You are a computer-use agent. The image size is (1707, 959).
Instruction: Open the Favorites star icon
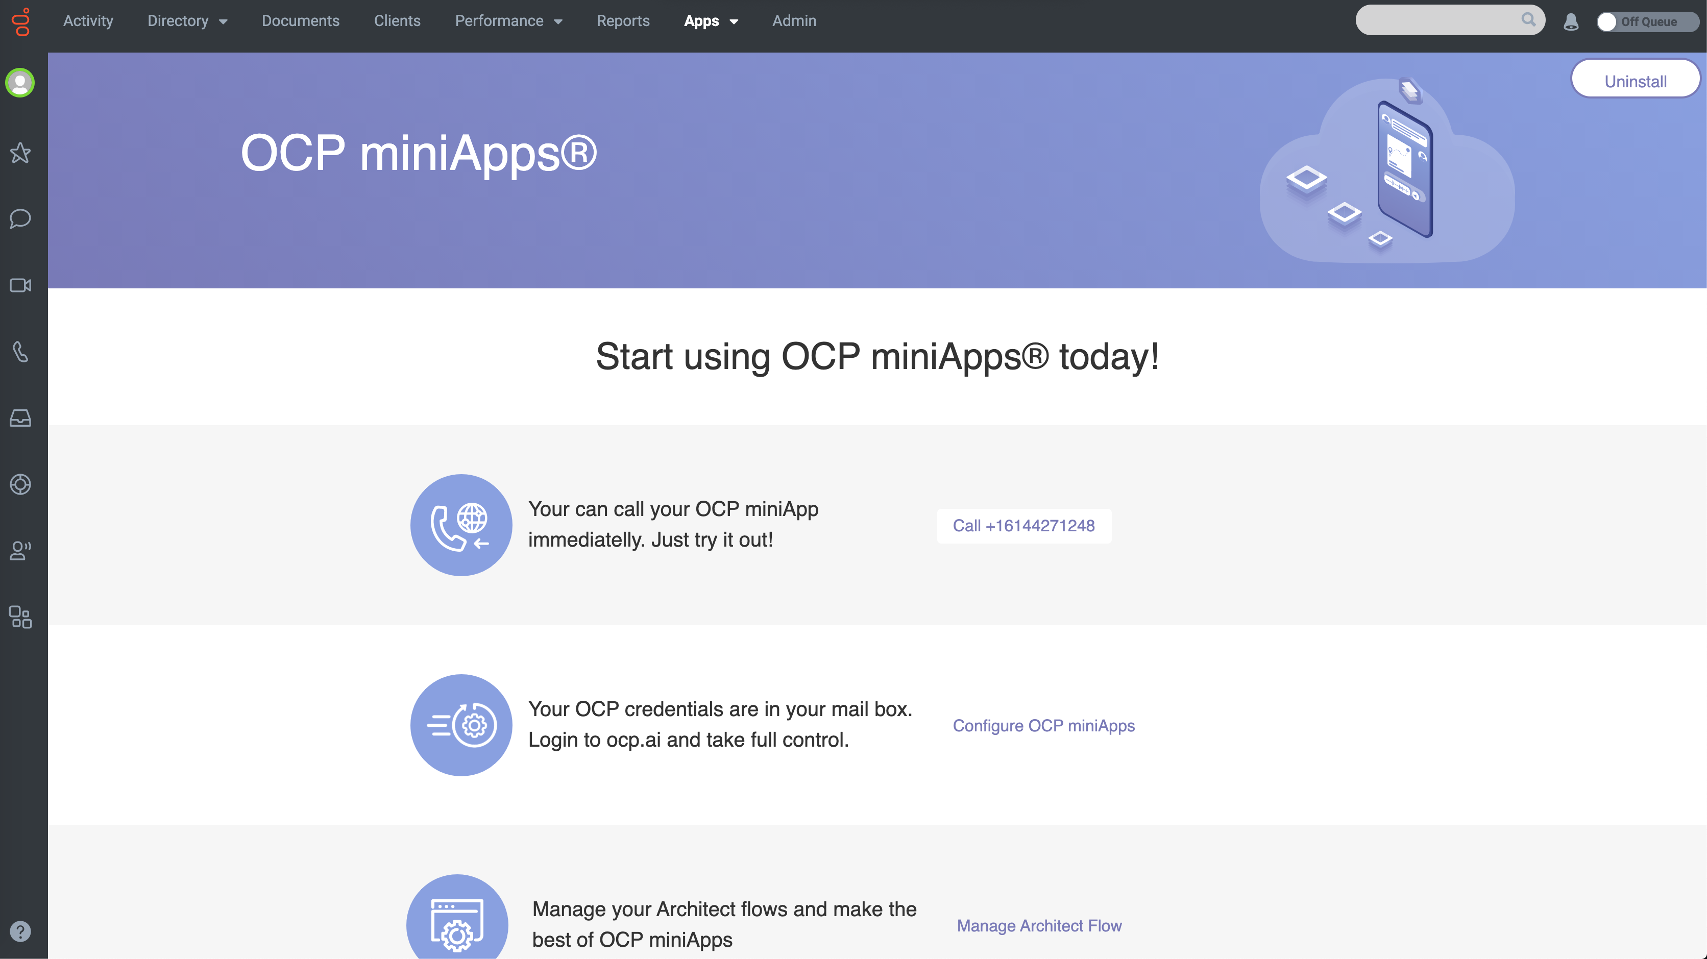20,153
